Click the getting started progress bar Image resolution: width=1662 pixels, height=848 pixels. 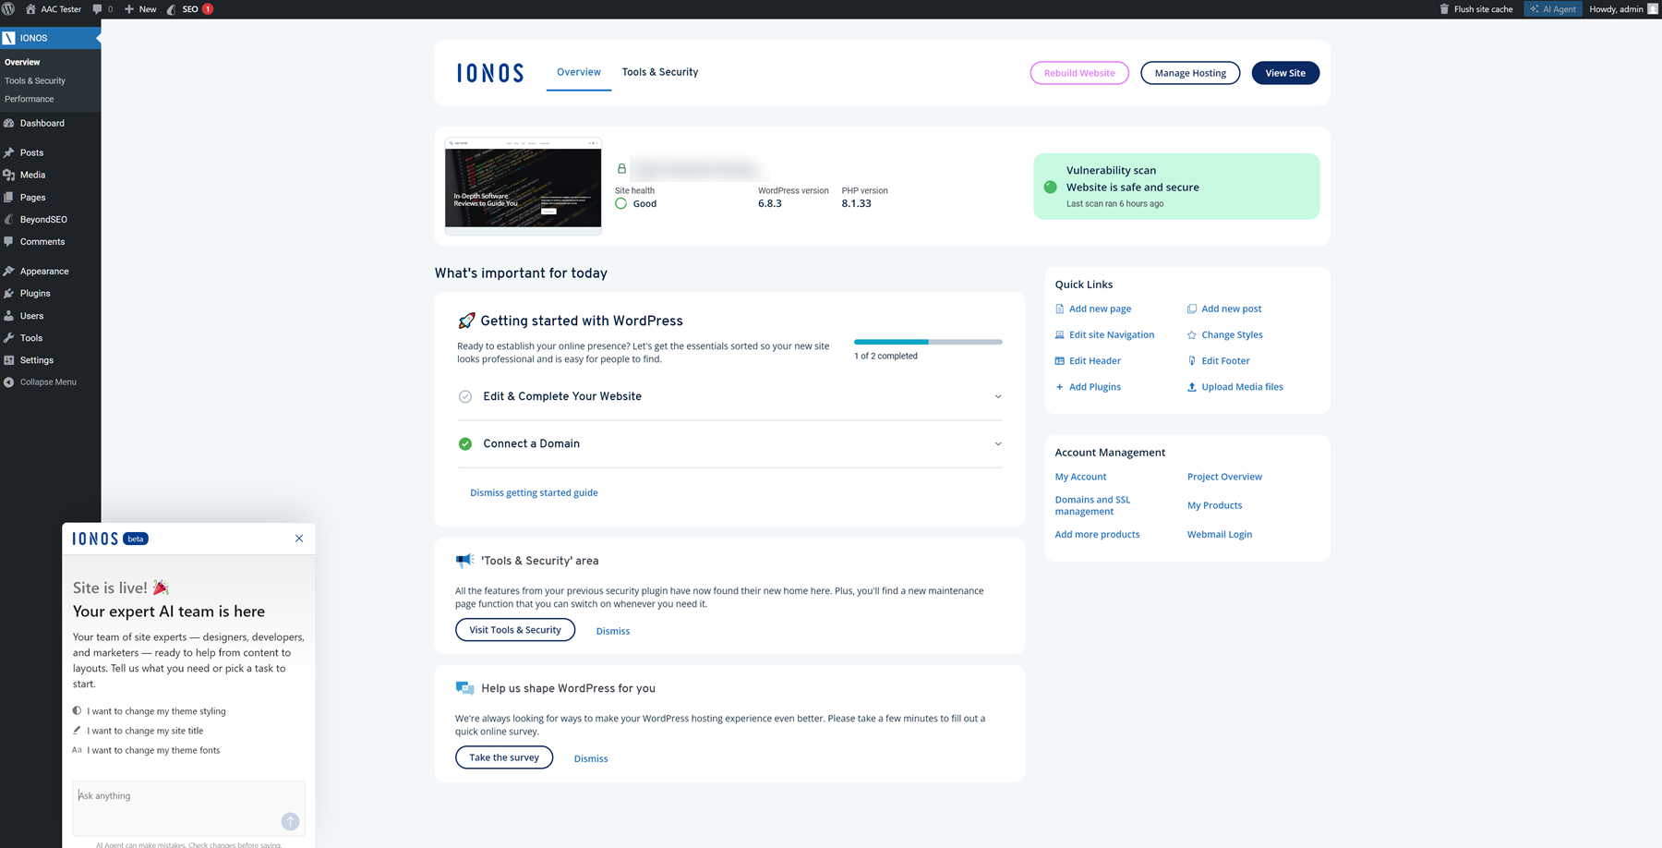pyautogui.click(x=927, y=342)
